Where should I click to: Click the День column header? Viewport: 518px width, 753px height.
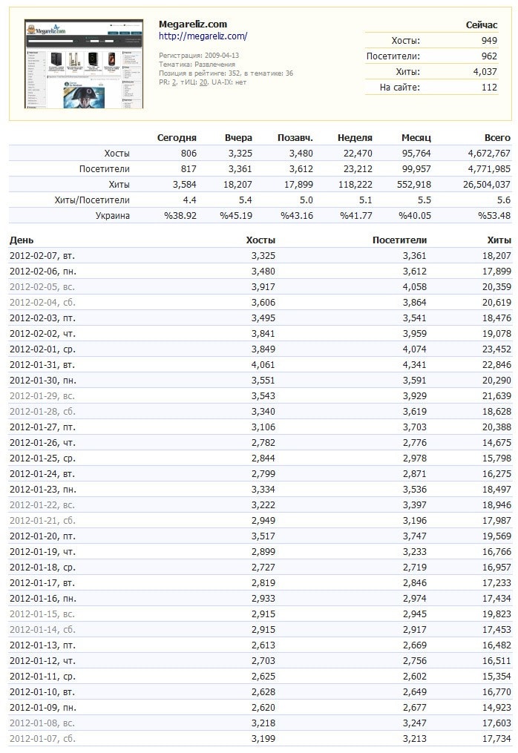pos(22,240)
